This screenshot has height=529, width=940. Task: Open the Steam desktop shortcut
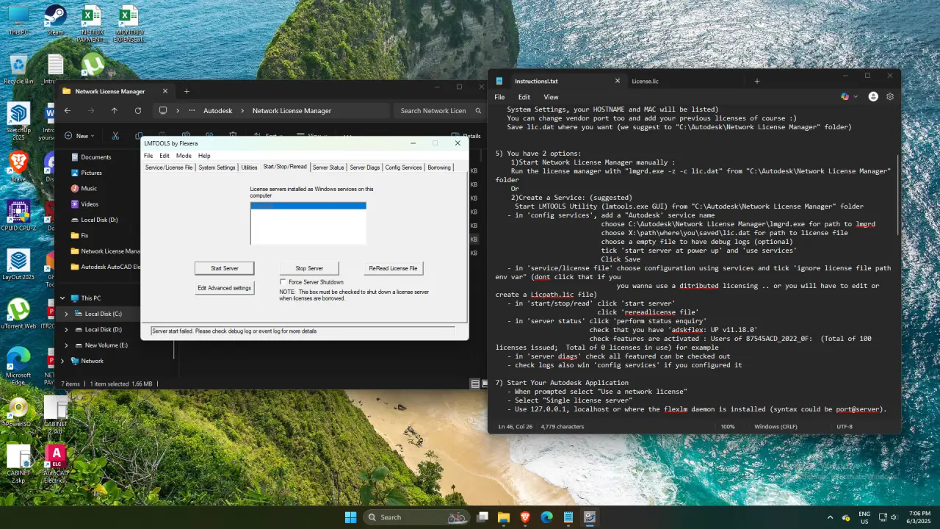[x=55, y=21]
